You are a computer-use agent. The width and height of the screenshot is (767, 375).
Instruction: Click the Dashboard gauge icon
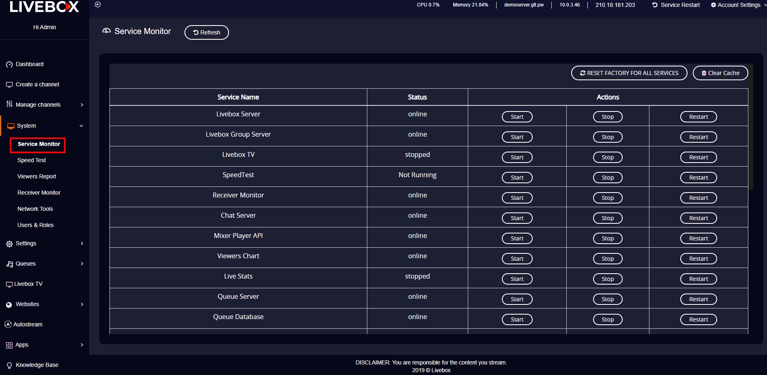point(9,64)
